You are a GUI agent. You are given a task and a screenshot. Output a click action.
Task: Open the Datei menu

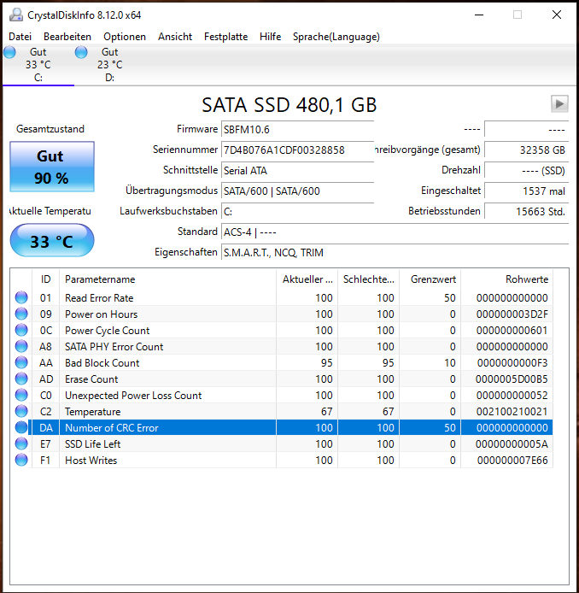click(20, 37)
